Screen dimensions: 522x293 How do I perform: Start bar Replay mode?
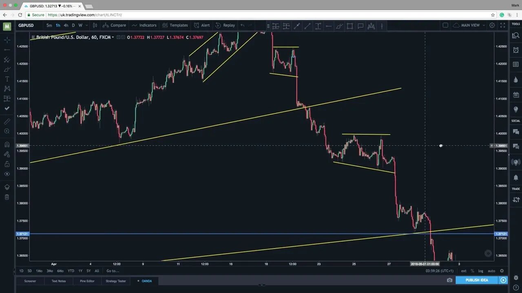(225, 25)
